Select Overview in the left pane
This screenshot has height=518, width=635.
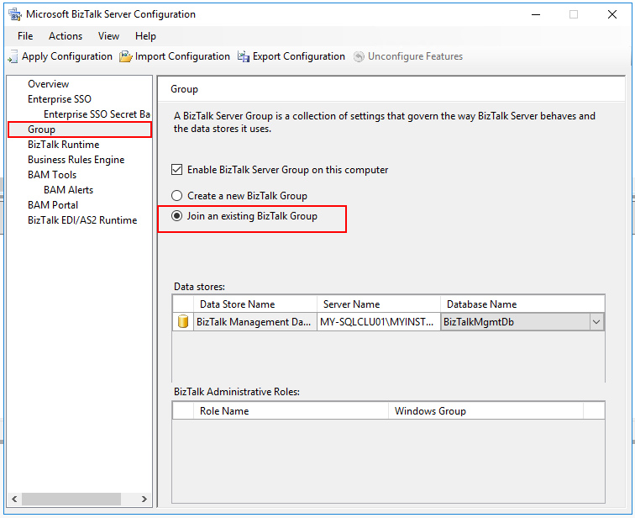[x=48, y=84]
